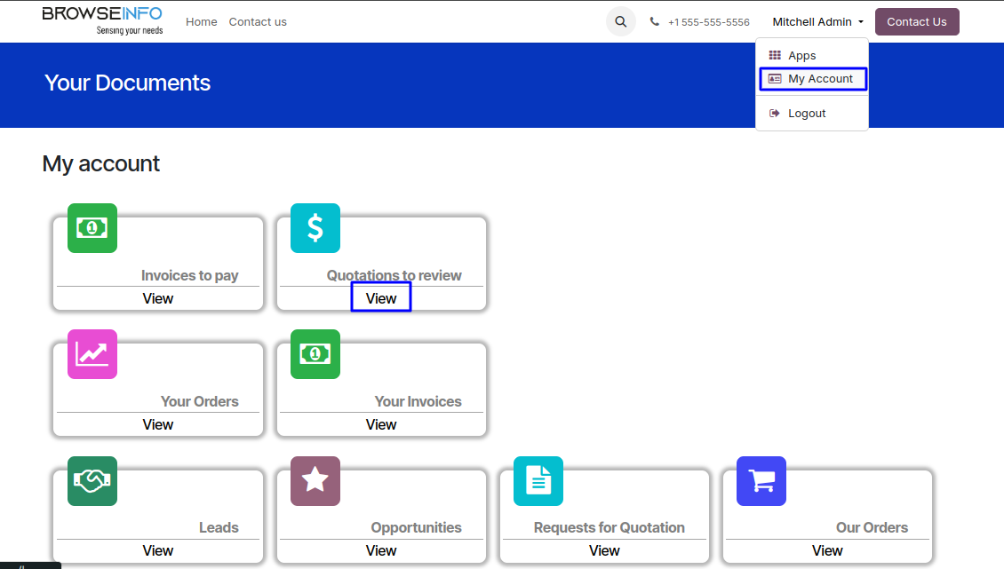Click the Apps grid icon
This screenshot has height=569, width=1004.
tap(775, 55)
